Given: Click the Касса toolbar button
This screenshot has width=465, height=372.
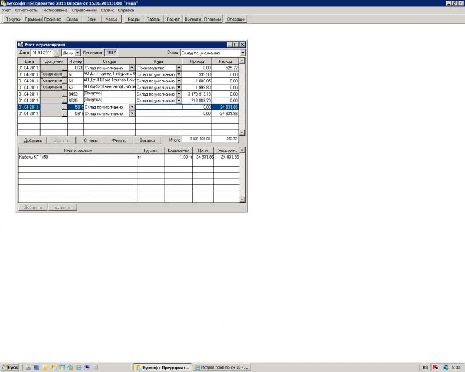Looking at the screenshot, I should click(111, 19).
